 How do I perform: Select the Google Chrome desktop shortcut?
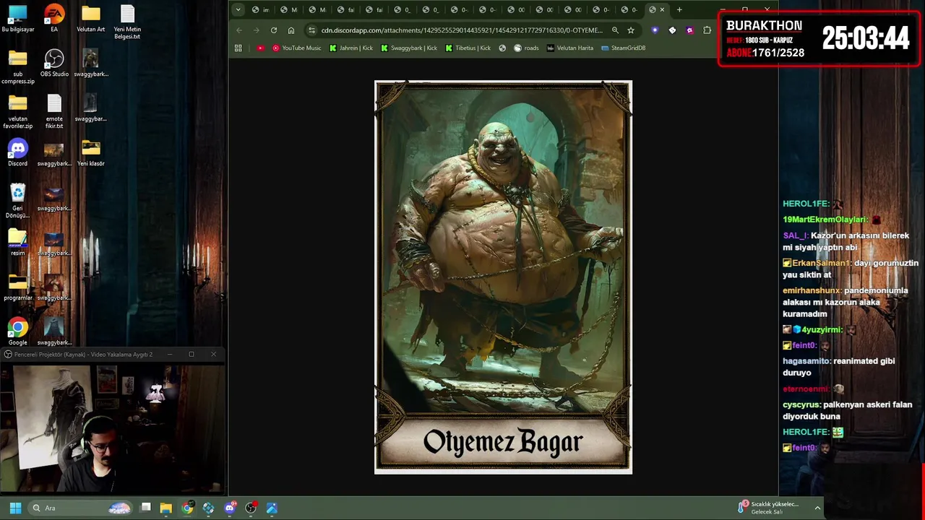coord(18,333)
